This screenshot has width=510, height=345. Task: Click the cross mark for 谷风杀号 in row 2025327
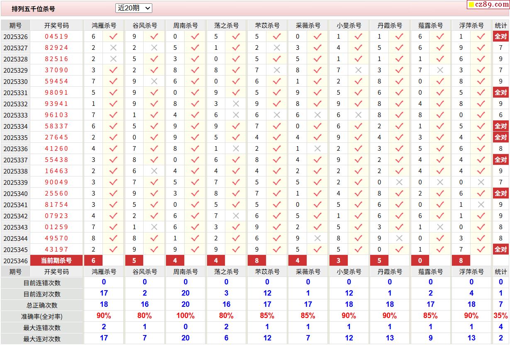tap(154, 48)
